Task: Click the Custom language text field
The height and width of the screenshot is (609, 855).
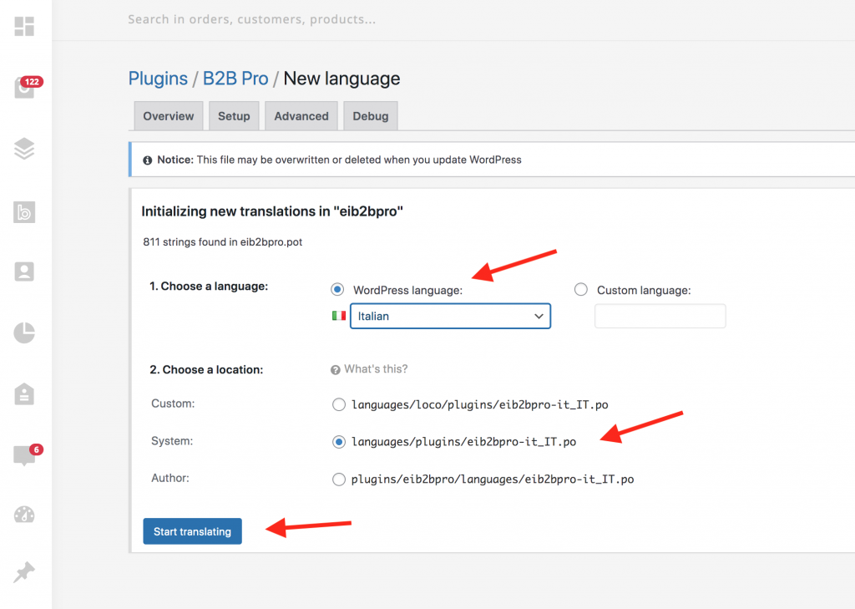Action: (x=660, y=316)
